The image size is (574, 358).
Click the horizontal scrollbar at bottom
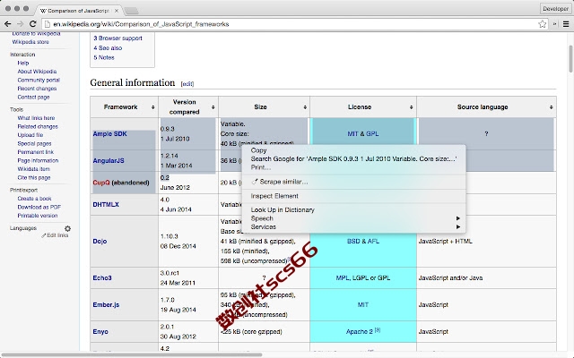(x=132, y=354)
